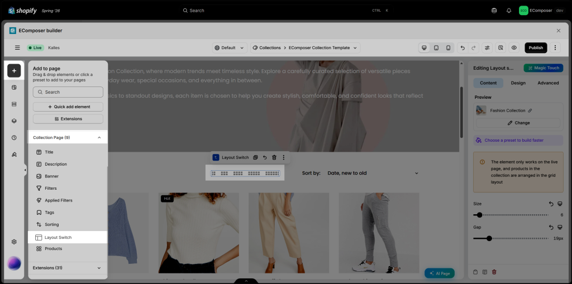
Task: Switch to the Design tab
Action: coord(518,83)
